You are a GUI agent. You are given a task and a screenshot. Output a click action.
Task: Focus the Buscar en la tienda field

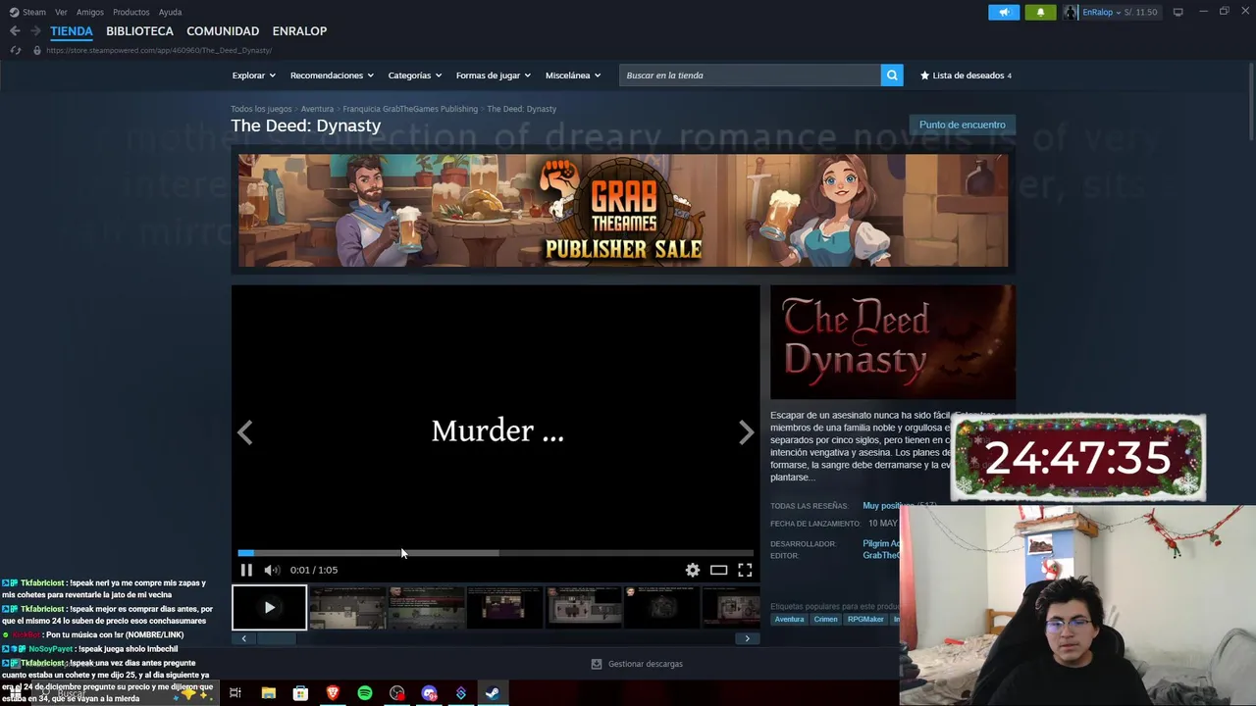tap(750, 75)
